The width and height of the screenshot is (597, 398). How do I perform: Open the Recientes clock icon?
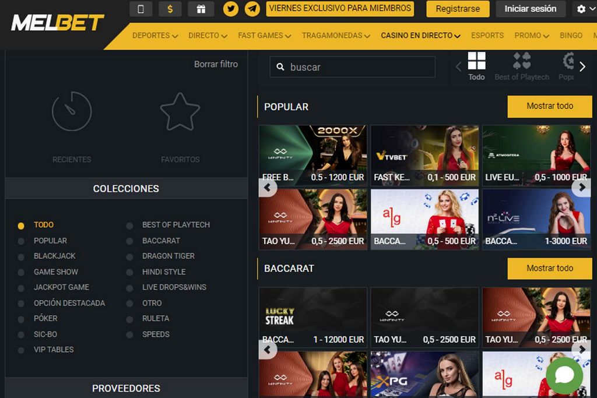(72, 111)
